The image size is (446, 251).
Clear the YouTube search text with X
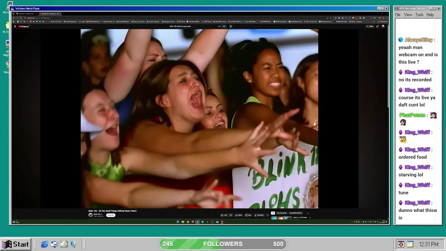219,26
